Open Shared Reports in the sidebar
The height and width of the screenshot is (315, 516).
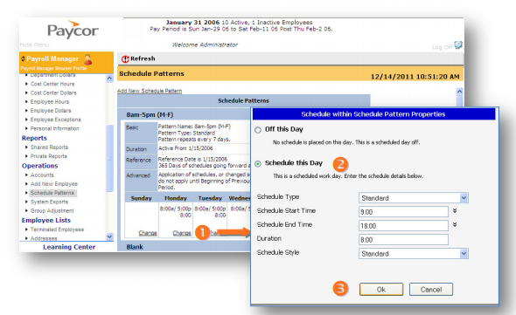pyautogui.click(x=49, y=147)
